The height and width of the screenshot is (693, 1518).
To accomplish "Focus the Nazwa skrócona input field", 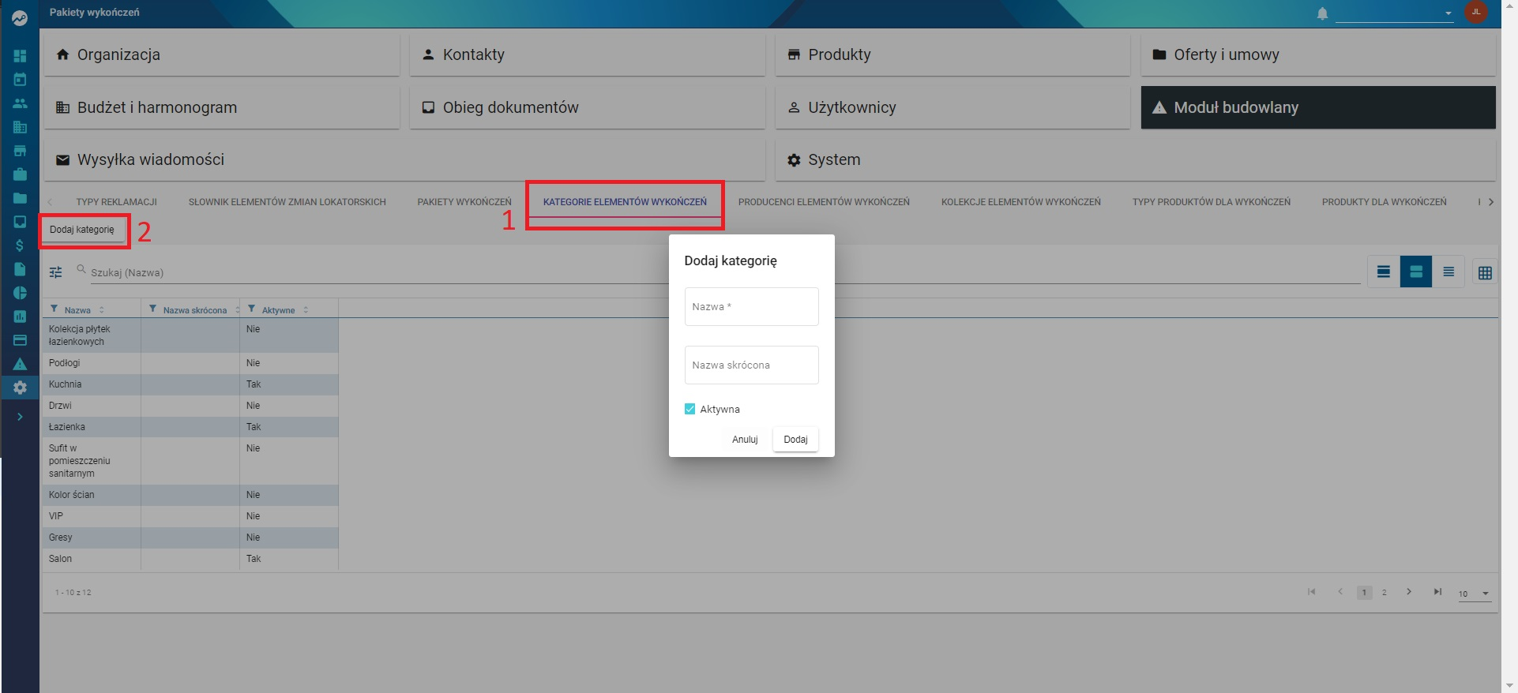I will click(751, 365).
